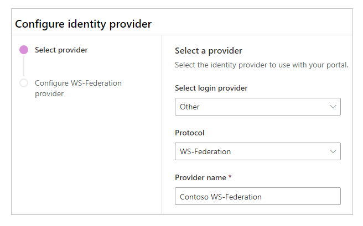This screenshot has width=363, height=226.
Task: Click the Select login provider label
Action: [211, 88]
